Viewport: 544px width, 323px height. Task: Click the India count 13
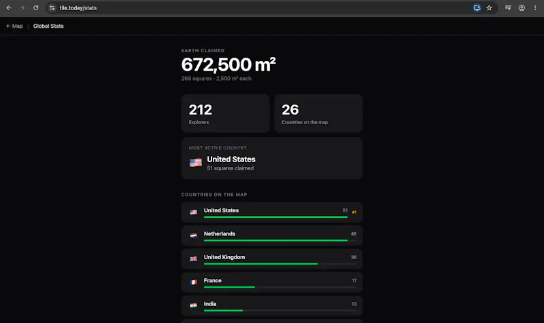tap(354, 304)
